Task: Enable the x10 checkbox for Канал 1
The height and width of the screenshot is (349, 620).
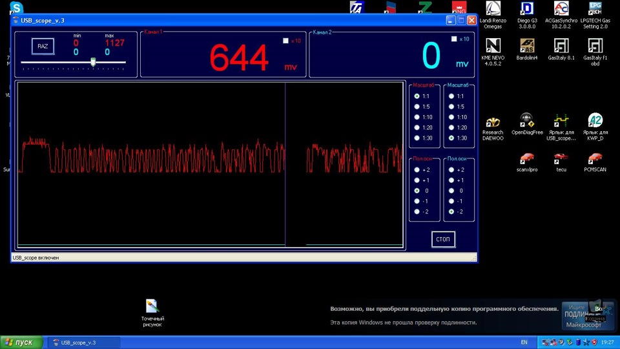Action: 286,41
